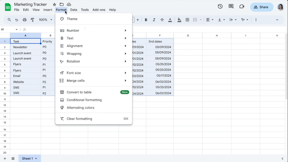
Task: Click the Google Sheets home logo
Action: pyautogui.click(x=8, y=7)
